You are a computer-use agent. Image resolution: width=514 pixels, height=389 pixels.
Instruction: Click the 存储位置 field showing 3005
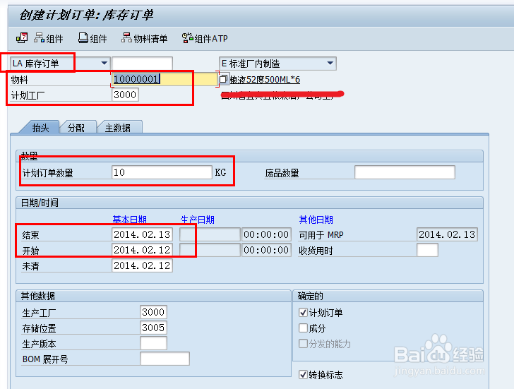point(153,328)
